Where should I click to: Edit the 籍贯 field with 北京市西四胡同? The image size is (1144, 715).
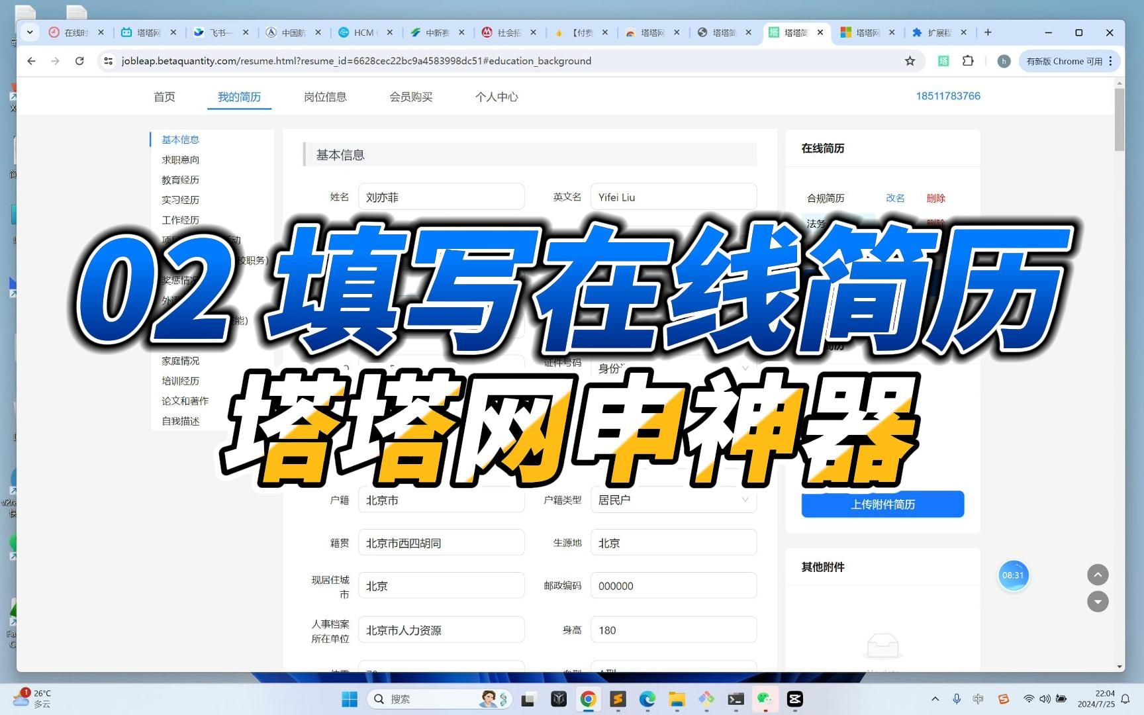(441, 543)
